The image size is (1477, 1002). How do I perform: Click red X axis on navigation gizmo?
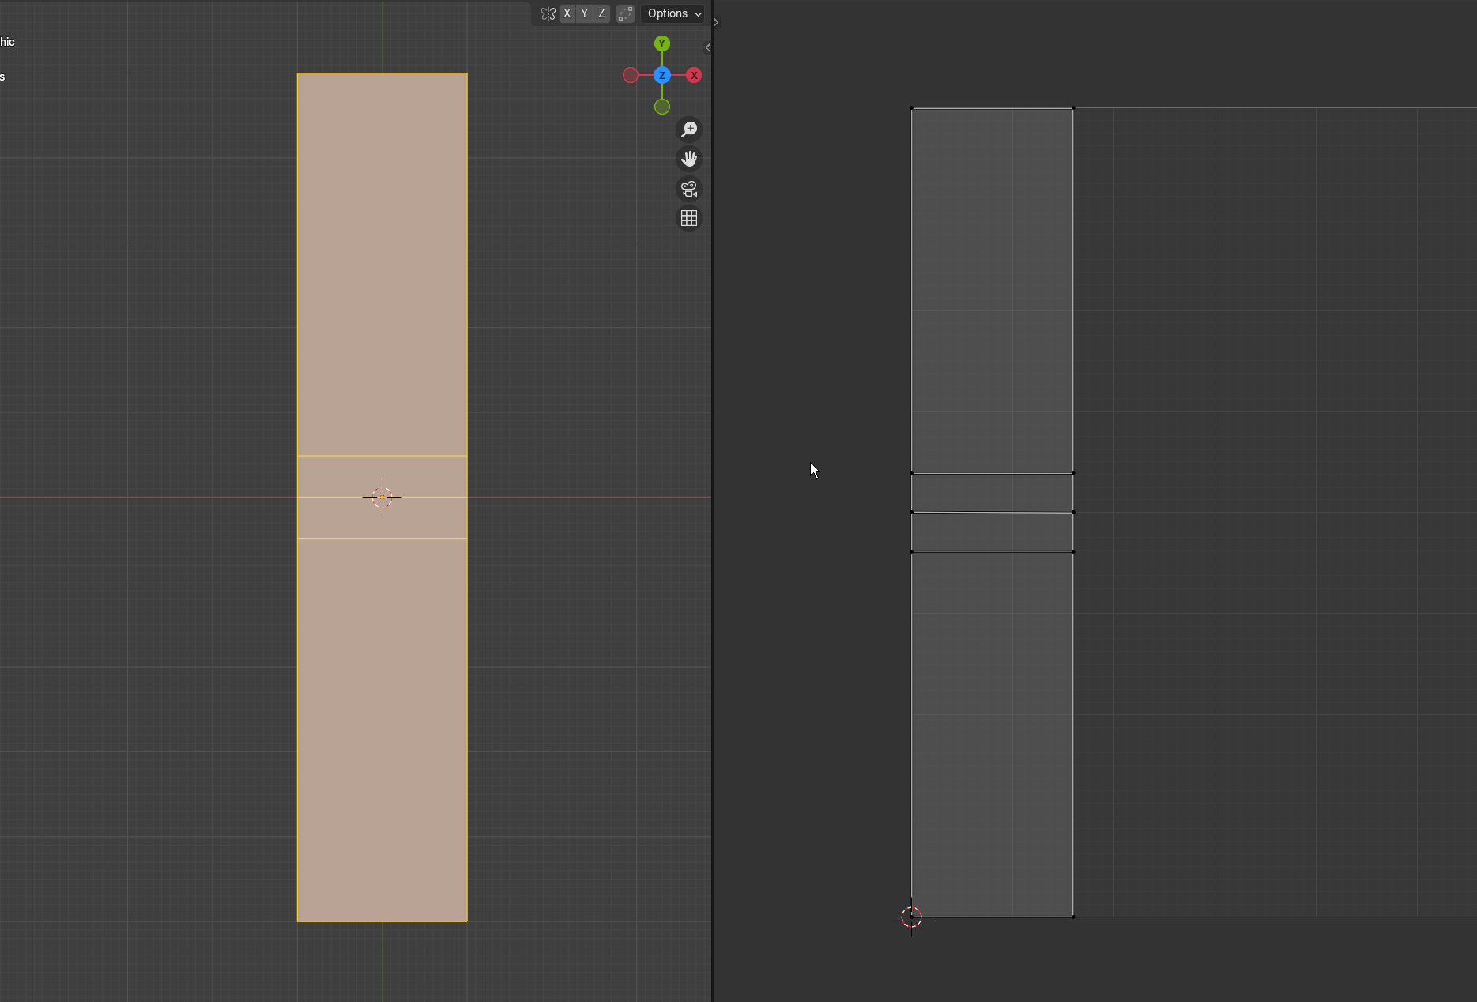click(694, 75)
